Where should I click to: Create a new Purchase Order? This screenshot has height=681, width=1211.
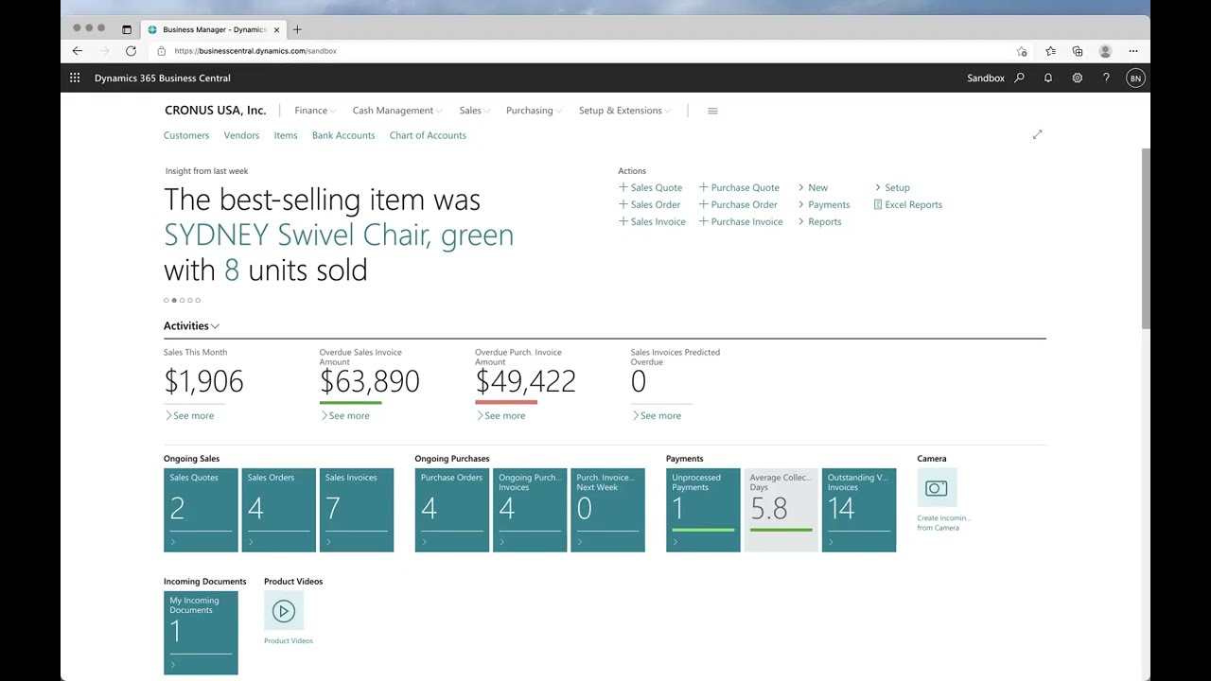738,204
